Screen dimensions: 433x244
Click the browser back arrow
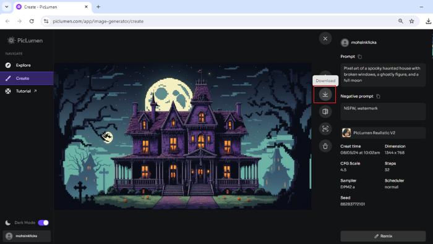pos(7,21)
